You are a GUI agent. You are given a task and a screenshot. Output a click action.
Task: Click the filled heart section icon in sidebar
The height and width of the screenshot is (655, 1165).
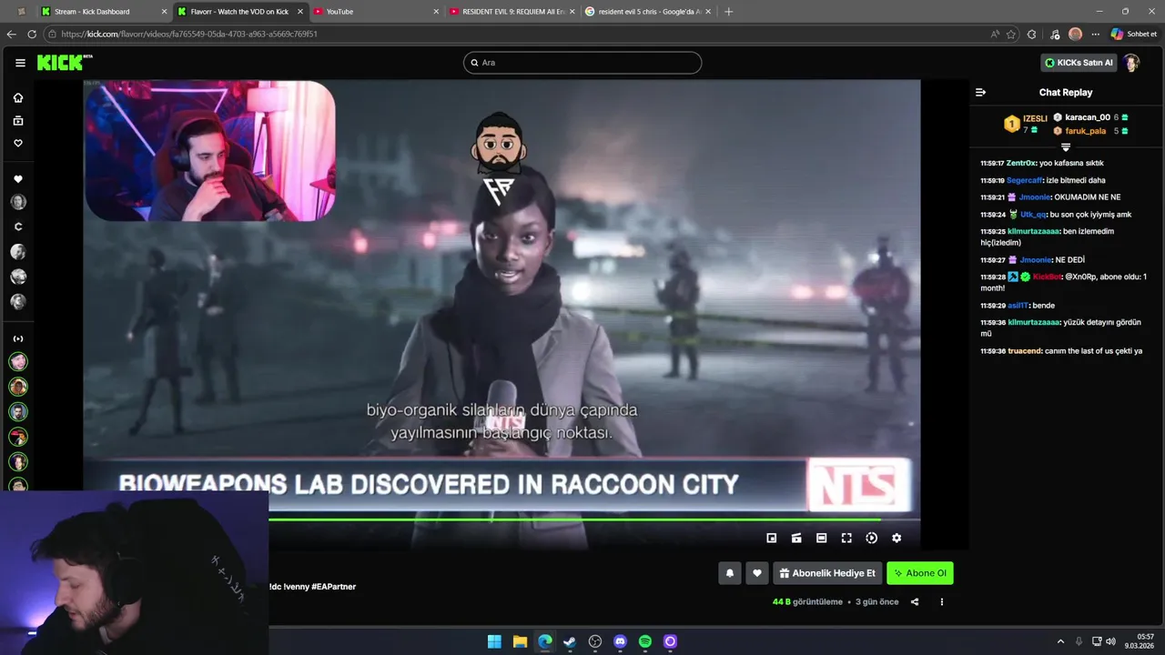[18, 179]
